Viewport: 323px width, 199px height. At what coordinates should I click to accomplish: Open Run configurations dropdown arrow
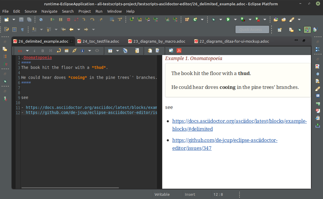pyautogui.click(x=235, y=20)
